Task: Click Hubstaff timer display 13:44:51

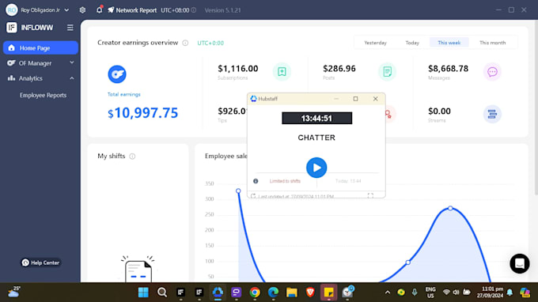Action: 316,119
